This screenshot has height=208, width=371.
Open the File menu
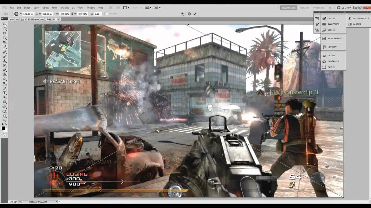click(x=12, y=8)
